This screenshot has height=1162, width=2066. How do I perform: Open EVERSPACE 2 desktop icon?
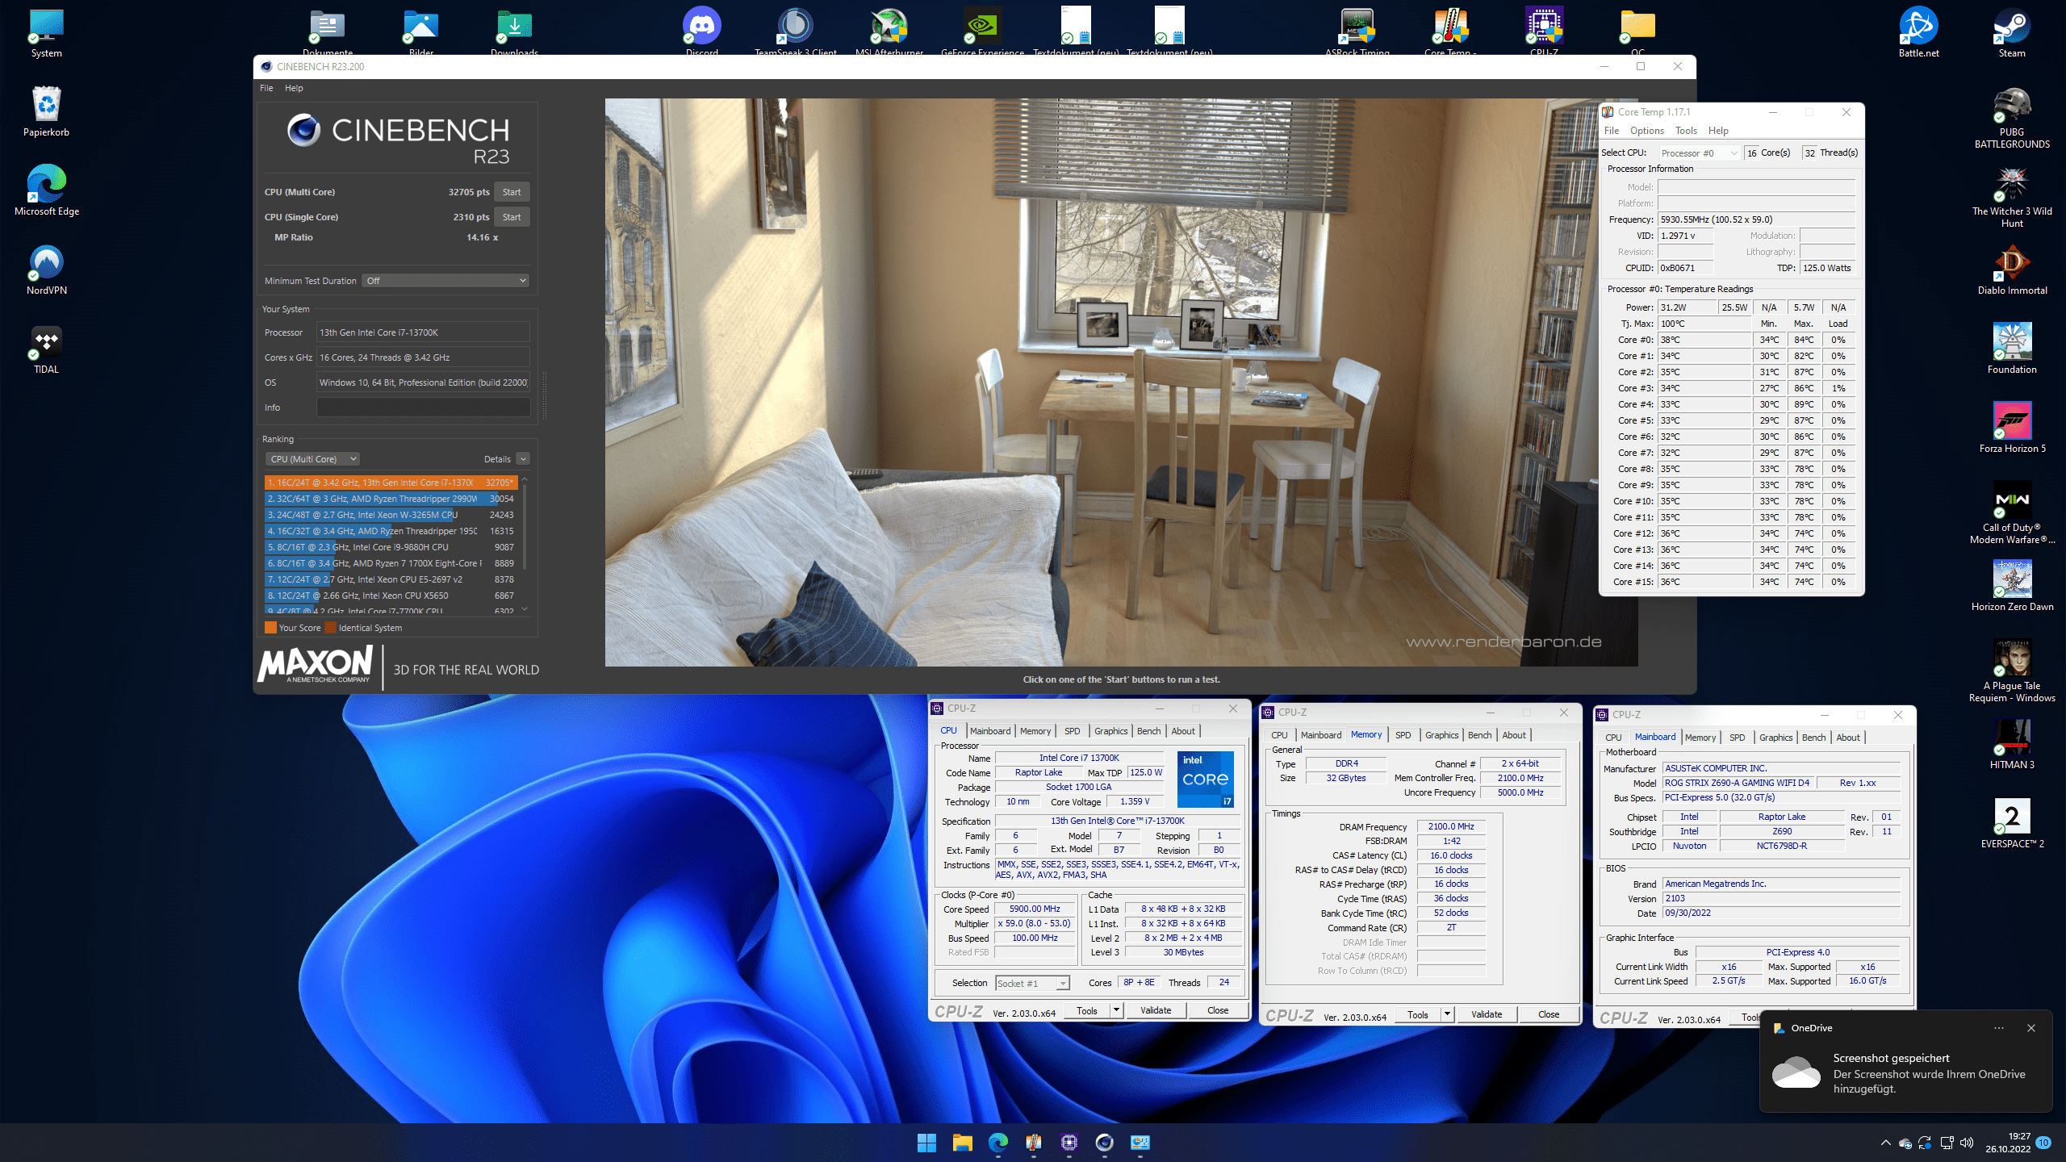2012,824
